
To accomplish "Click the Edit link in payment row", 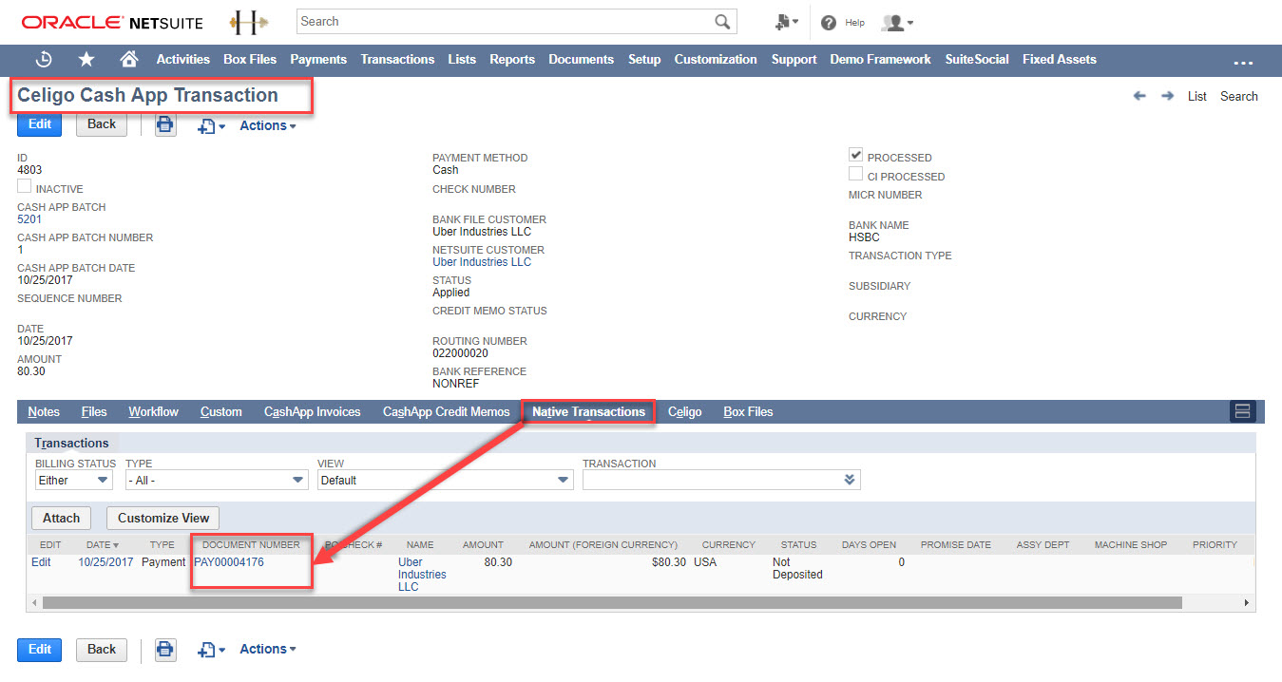I will pos(41,562).
